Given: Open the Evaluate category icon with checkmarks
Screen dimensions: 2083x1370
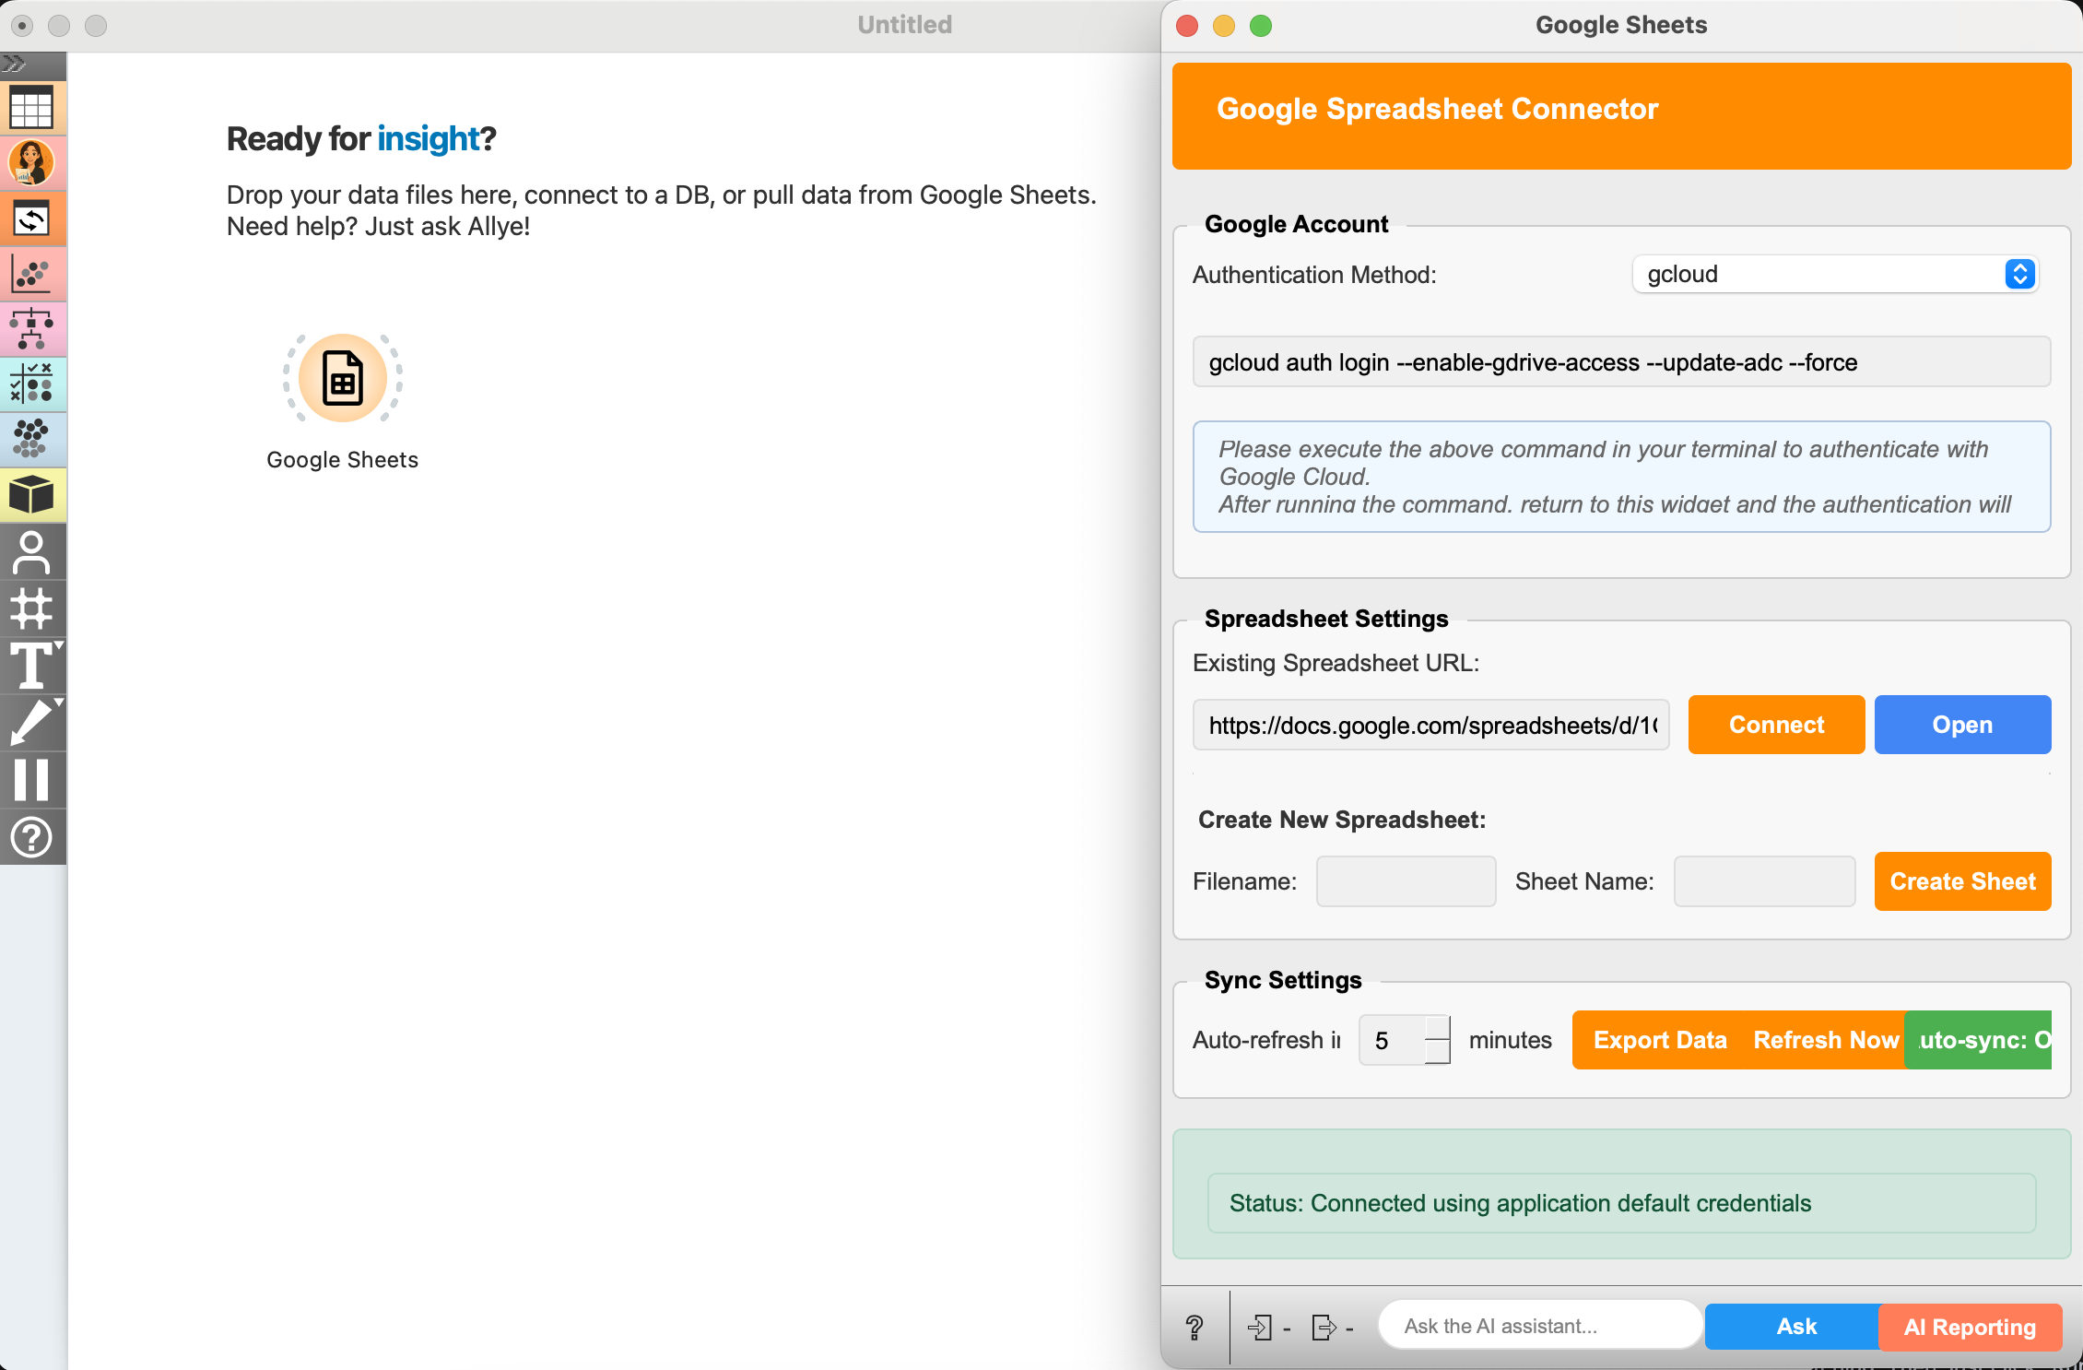Looking at the screenshot, I should click(x=32, y=384).
